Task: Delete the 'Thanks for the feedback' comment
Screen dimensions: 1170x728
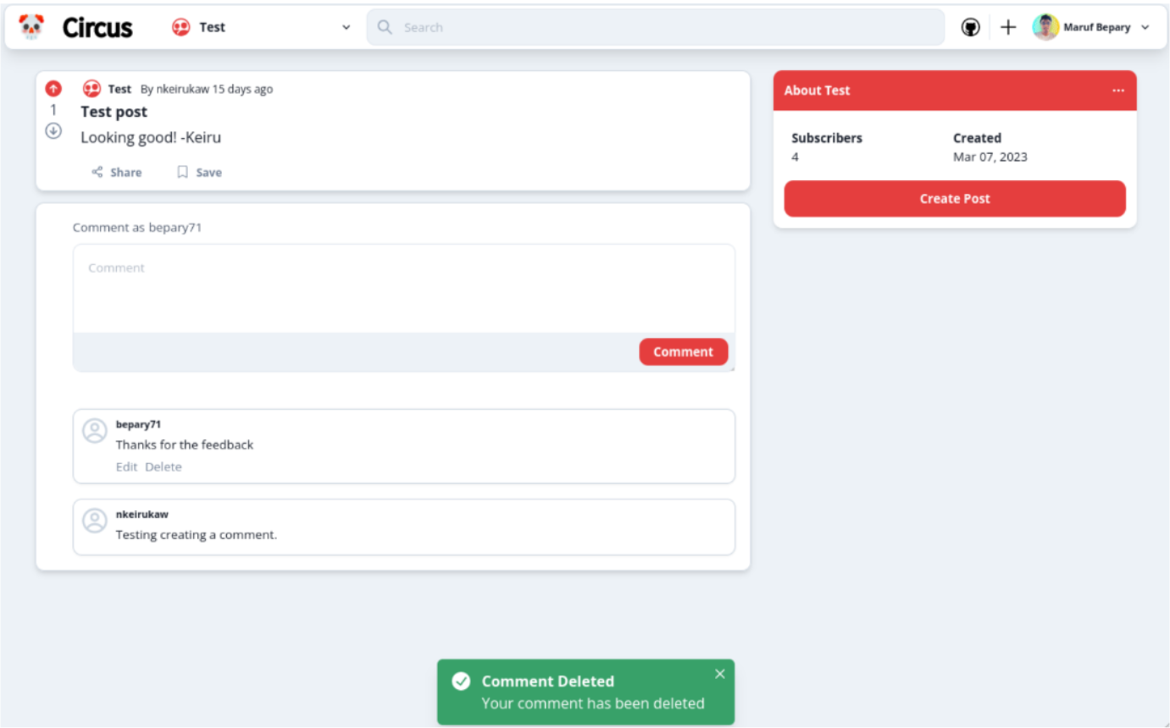Action: [164, 467]
